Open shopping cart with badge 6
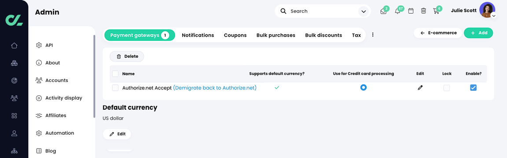This screenshot has height=158, width=507. coord(436,11)
